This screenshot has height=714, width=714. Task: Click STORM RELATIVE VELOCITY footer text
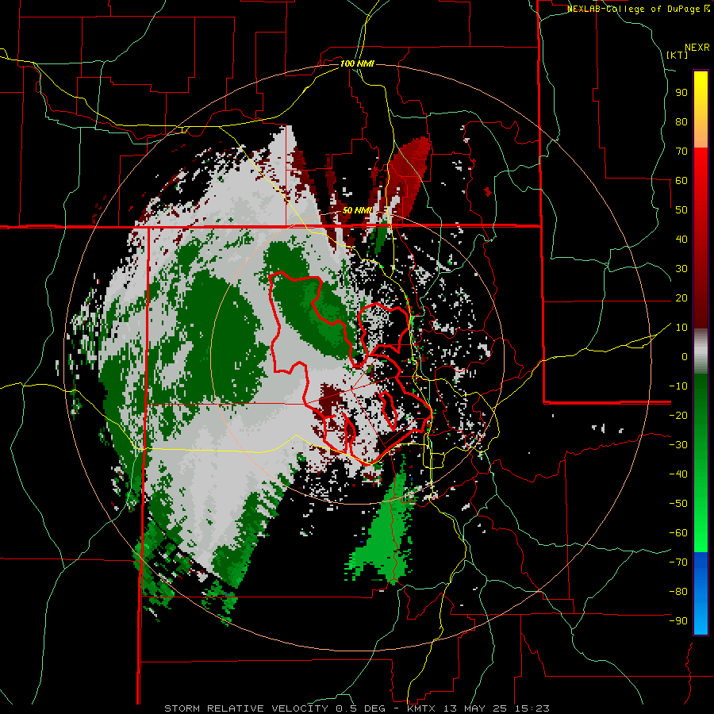246,708
